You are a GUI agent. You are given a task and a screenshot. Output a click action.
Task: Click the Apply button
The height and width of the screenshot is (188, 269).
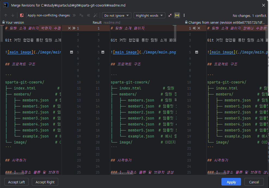[231, 182]
